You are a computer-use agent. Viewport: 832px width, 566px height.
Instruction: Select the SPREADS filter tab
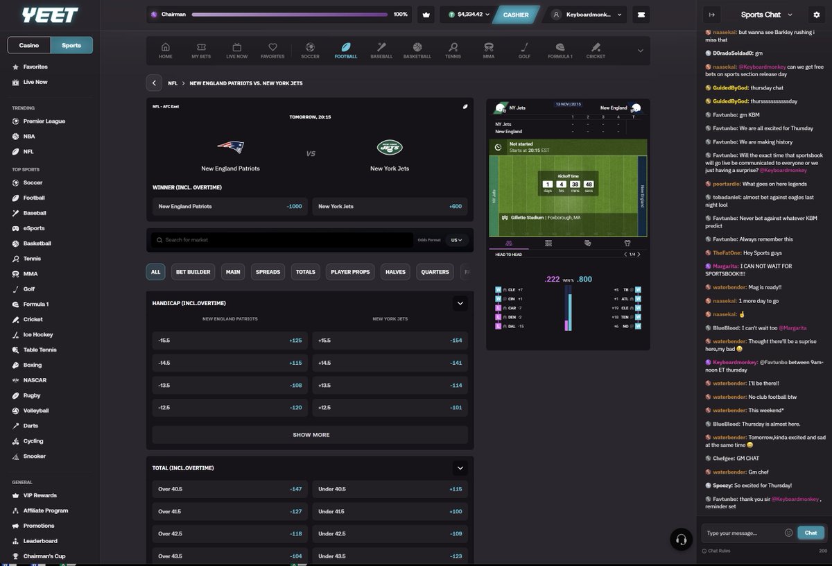point(268,272)
